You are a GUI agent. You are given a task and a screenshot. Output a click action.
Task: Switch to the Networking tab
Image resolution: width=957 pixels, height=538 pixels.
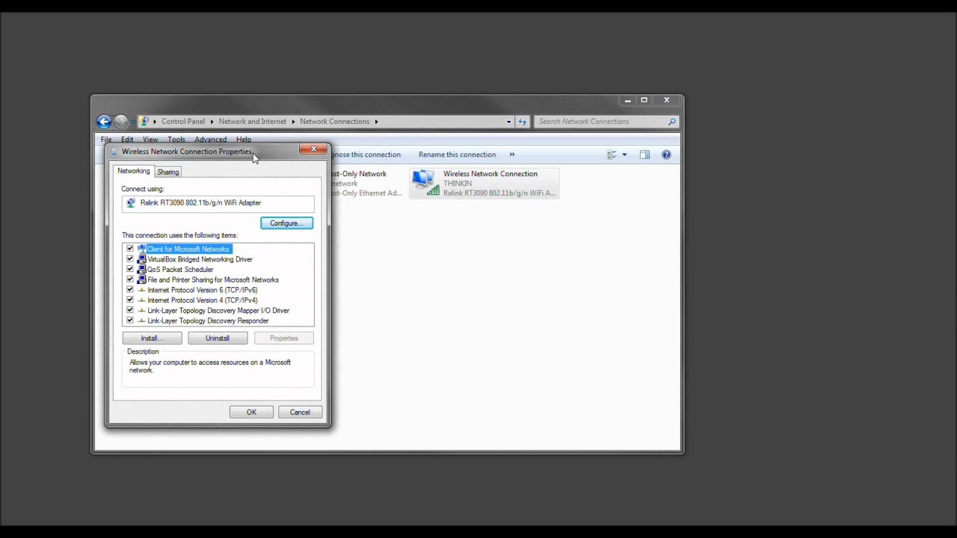133,171
